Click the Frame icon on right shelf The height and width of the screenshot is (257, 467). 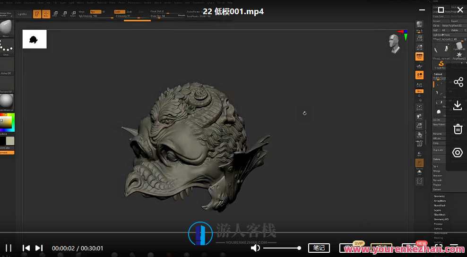(419, 108)
